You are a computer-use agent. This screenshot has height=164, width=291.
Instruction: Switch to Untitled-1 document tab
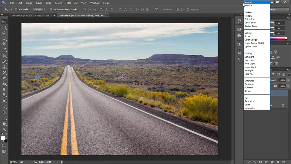click(x=31, y=15)
